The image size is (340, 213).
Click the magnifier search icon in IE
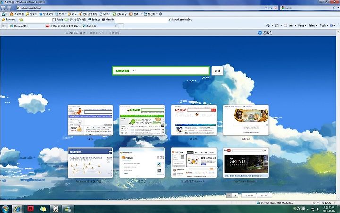pyautogui.click(x=334, y=8)
